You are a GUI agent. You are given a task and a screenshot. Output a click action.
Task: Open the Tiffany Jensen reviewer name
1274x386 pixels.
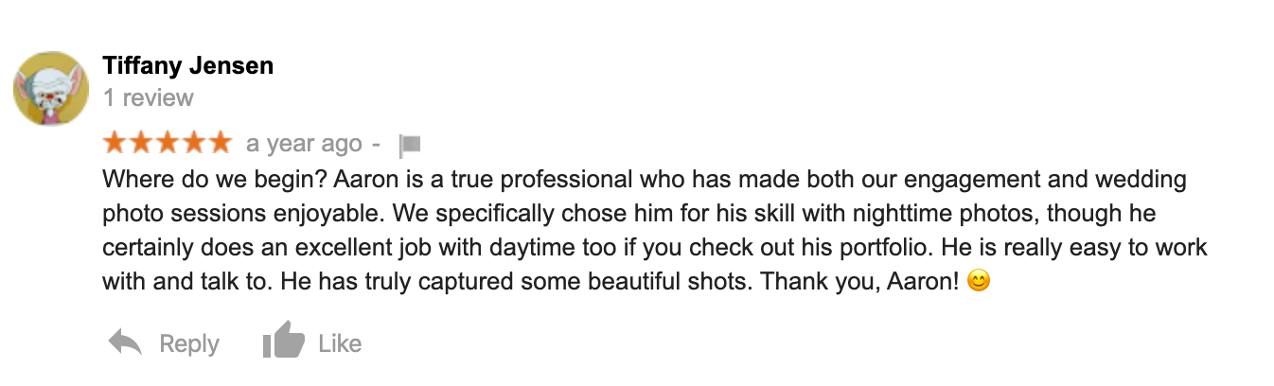pyautogui.click(x=187, y=65)
